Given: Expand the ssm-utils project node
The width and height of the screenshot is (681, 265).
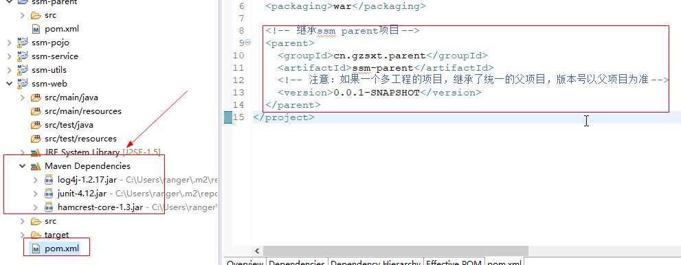Looking at the screenshot, I should pyautogui.click(x=9, y=70).
